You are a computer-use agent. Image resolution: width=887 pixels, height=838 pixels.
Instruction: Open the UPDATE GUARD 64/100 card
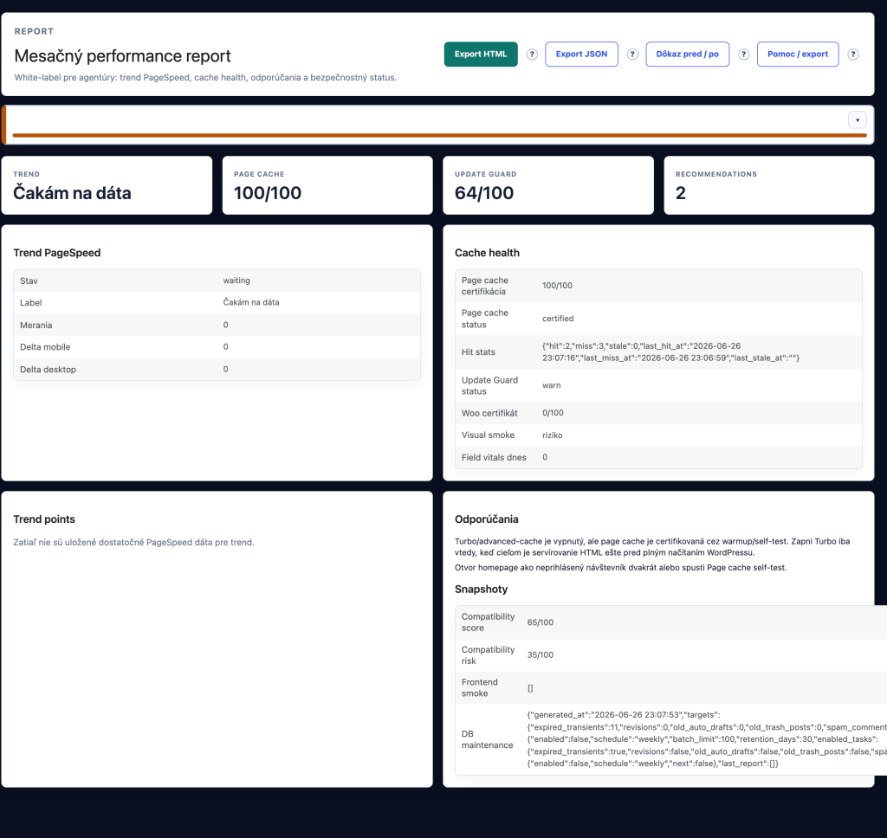coord(548,185)
